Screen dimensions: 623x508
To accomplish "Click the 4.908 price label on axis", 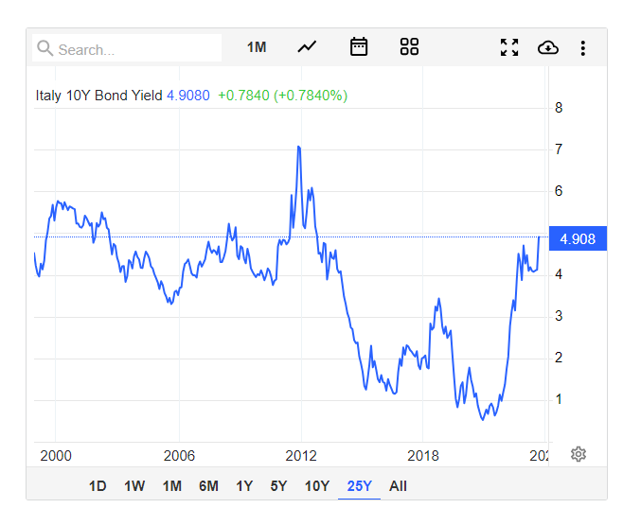I will (x=578, y=238).
